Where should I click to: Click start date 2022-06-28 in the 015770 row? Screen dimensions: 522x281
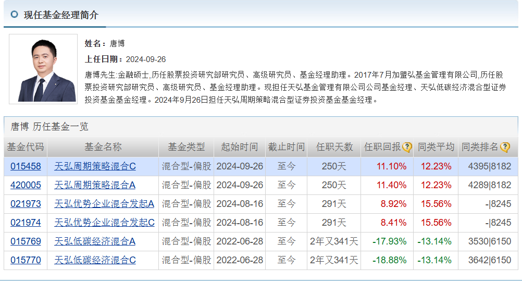coord(240,260)
